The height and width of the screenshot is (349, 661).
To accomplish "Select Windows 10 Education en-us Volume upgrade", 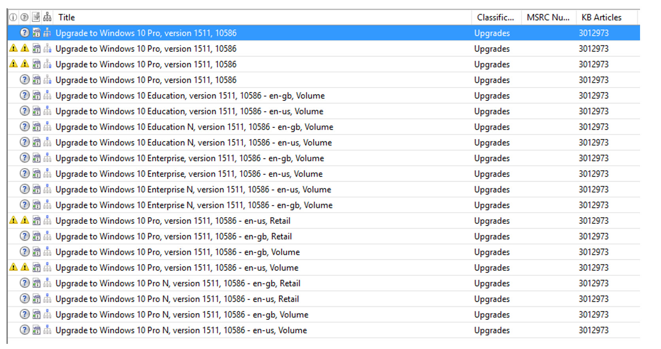I will click(x=189, y=111).
